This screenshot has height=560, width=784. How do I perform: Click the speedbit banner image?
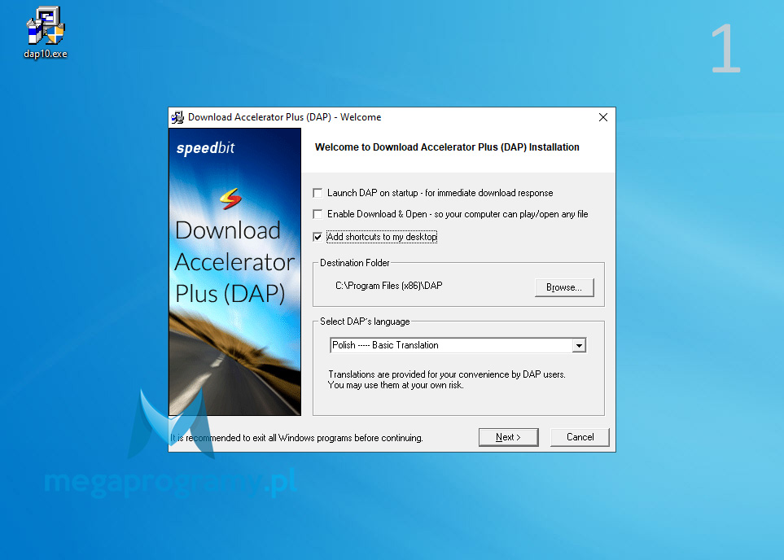tap(235, 272)
